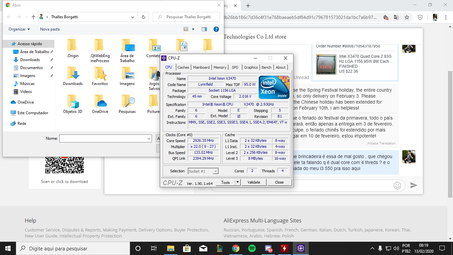The height and width of the screenshot is (255, 453).
Task: Open Discord from the taskbar
Action: (268, 248)
